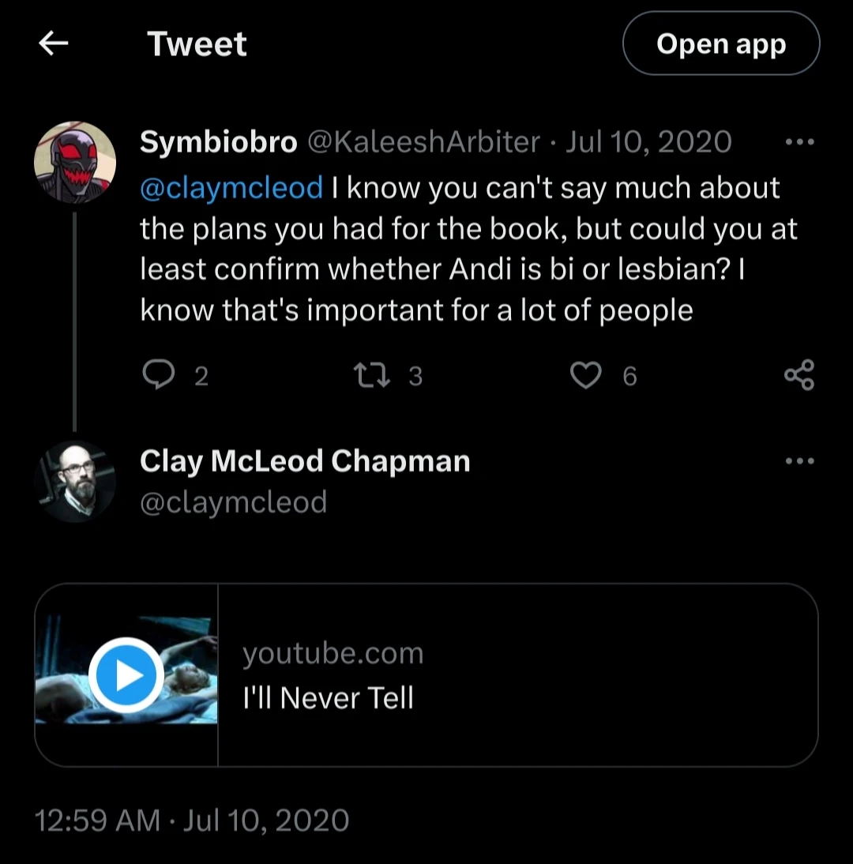853x864 pixels.
Task: Play the I'll Never Tell video
Action: [126, 675]
